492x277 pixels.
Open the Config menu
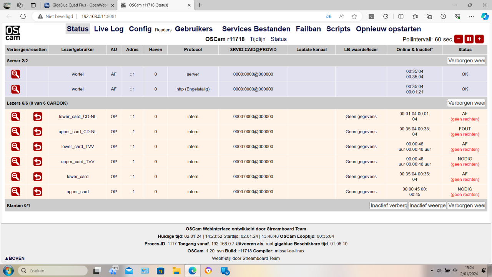tap(140, 29)
